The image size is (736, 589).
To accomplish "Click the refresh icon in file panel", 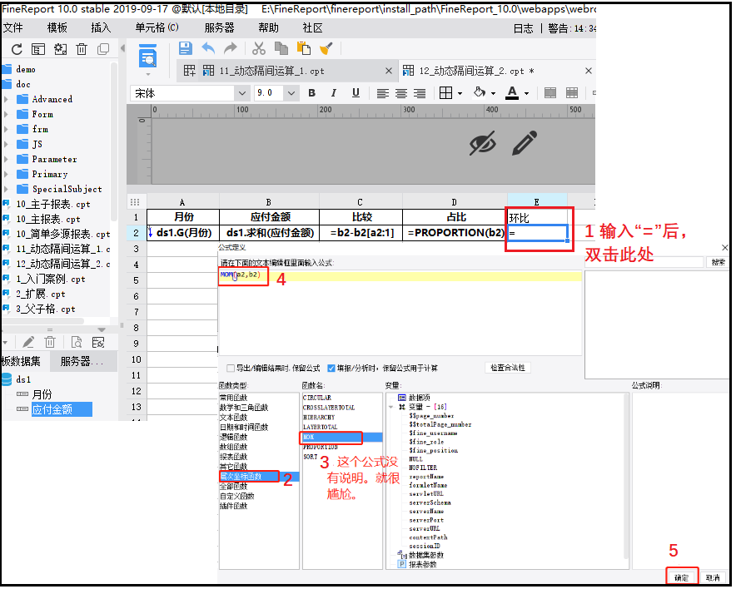I will coord(17,49).
